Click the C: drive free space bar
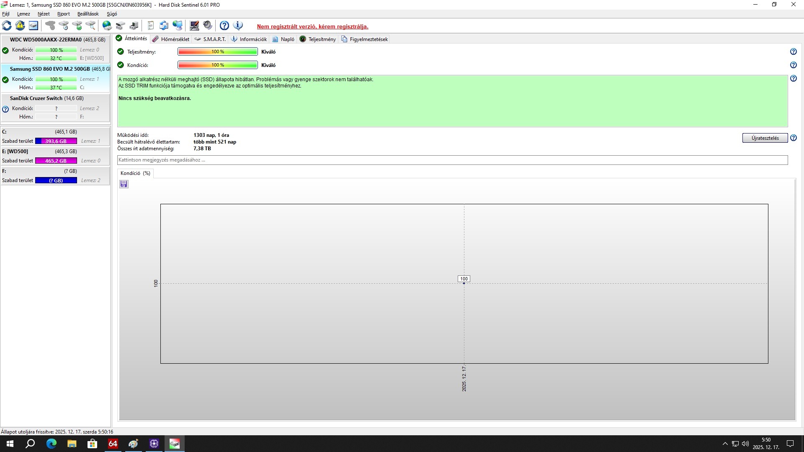The width and height of the screenshot is (804, 452). [x=56, y=141]
